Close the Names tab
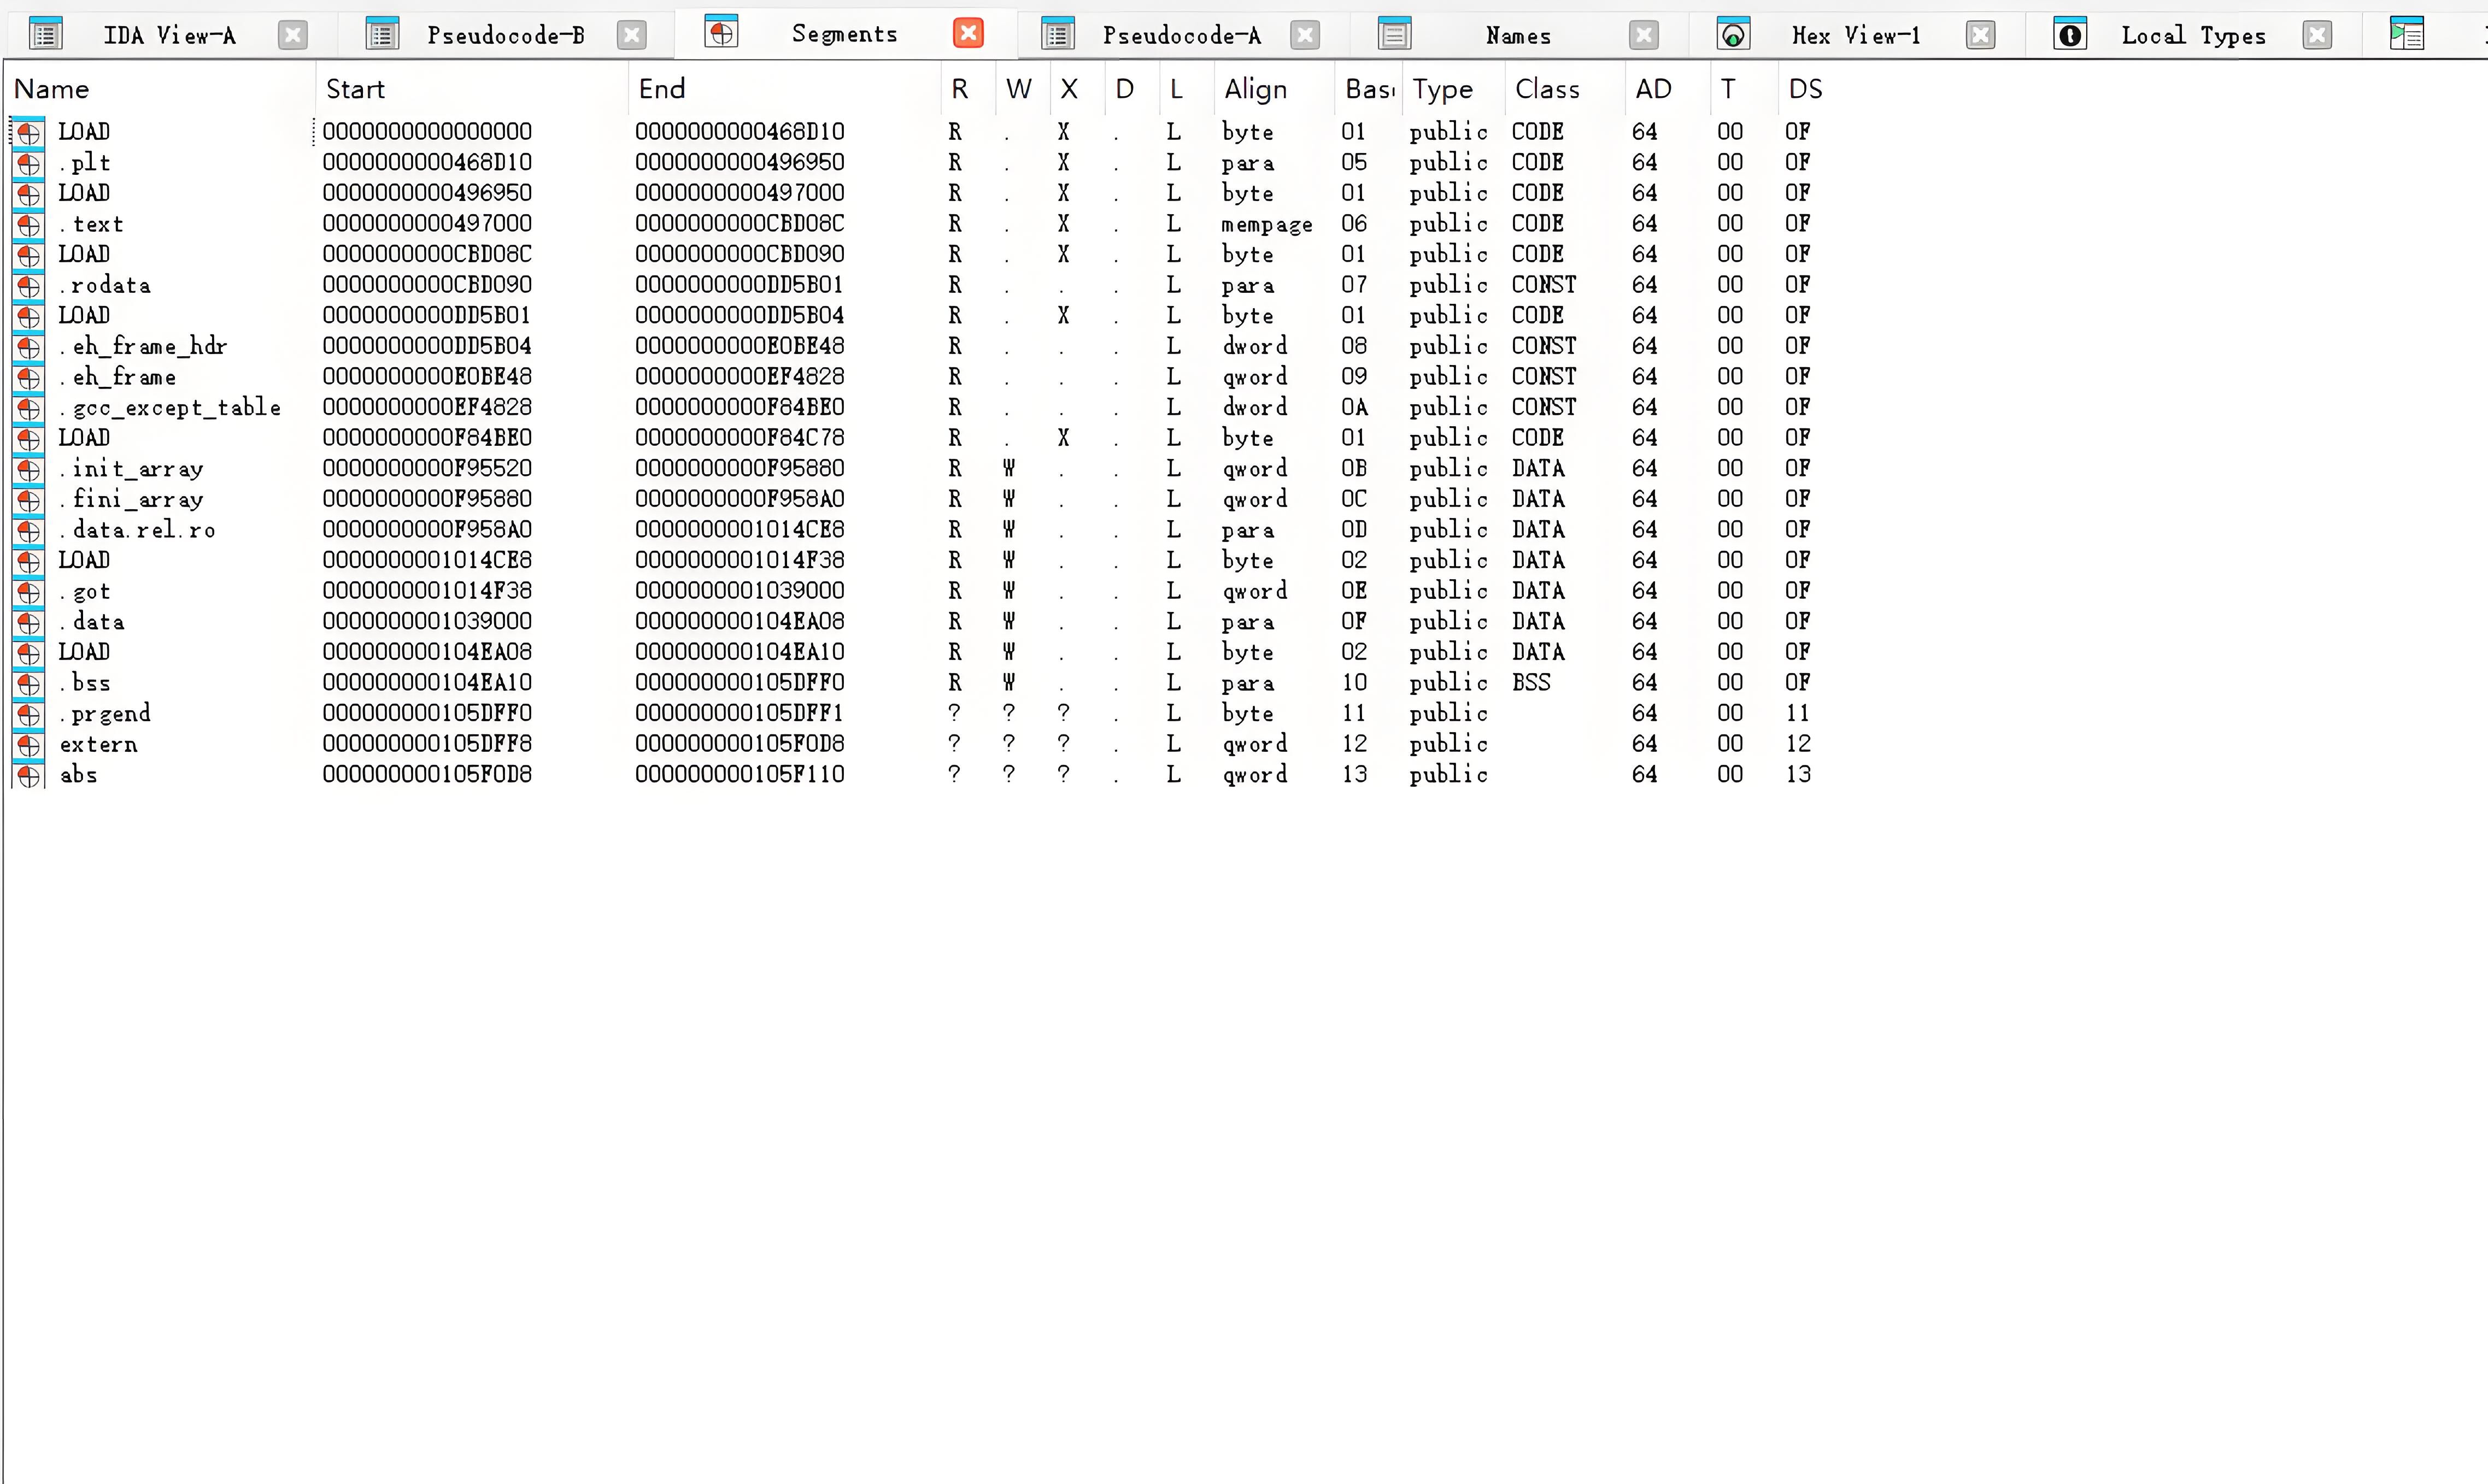The height and width of the screenshot is (1484, 2488). [x=1643, y=36]
